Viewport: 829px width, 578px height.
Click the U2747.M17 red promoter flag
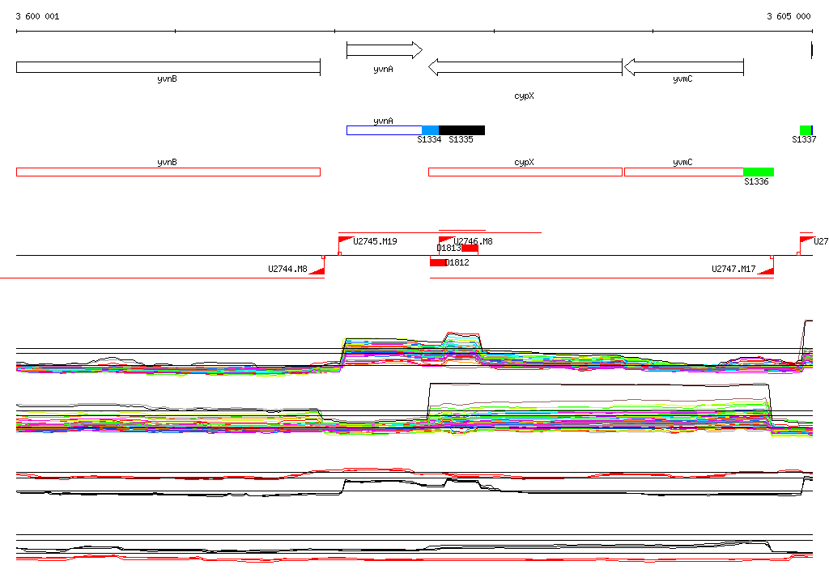pyautogui.click(x=766, y=270)
